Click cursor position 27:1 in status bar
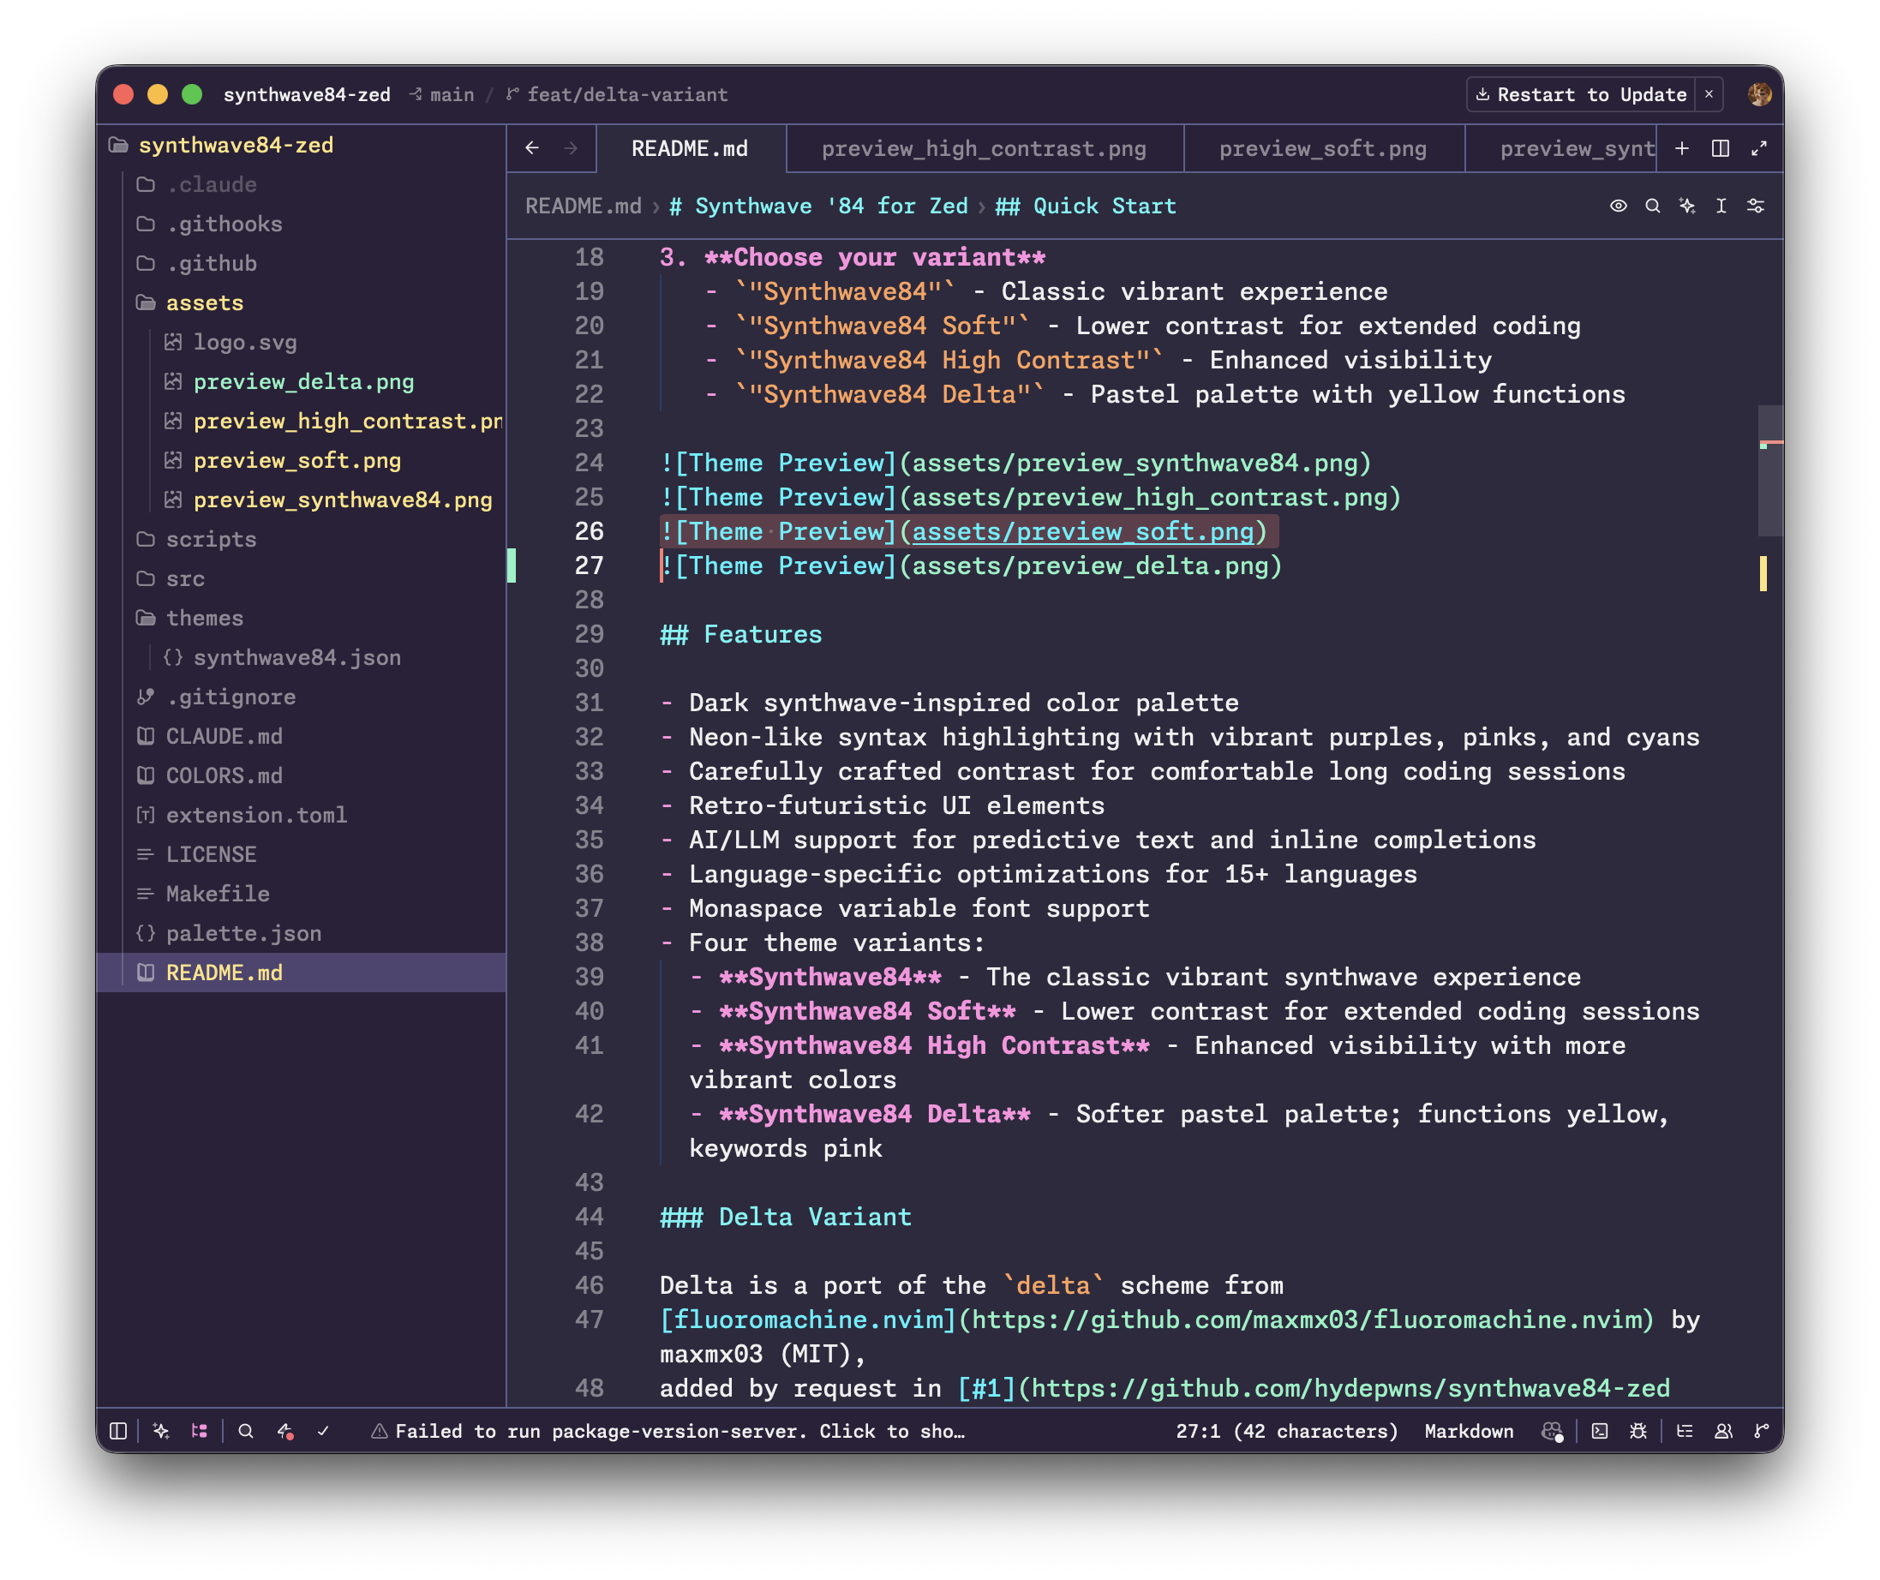1880x1580 pixels. pyautogui.click(x=1286, y=1431)
